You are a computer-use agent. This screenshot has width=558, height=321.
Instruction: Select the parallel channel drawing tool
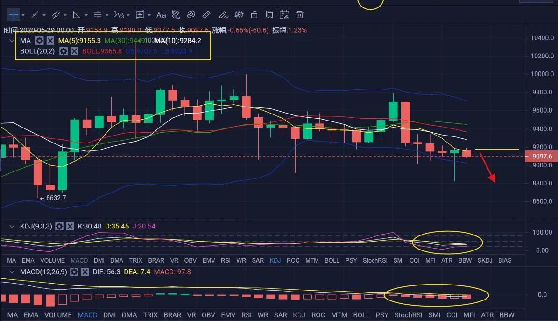click(56, 15)
